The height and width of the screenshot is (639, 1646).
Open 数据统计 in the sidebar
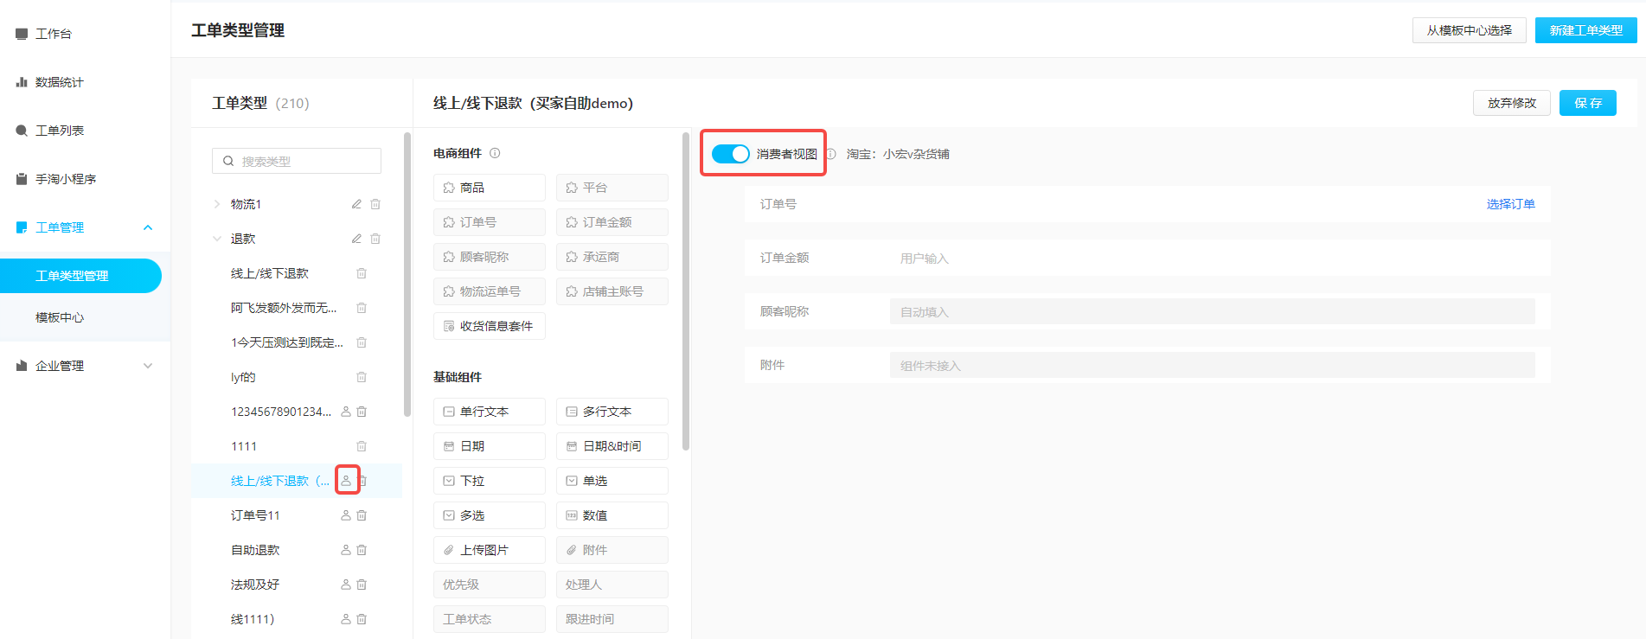(x=59, y=82)
